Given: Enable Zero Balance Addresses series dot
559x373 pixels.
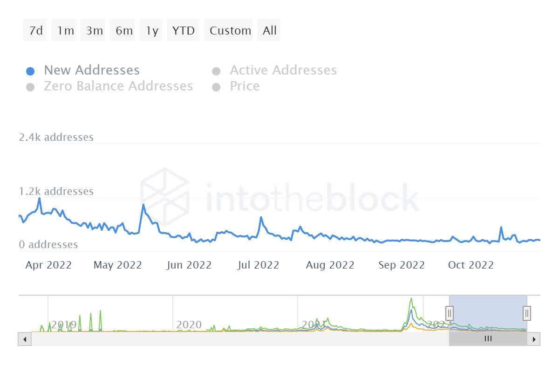Looking at the screenshot, I should point(30,87).
